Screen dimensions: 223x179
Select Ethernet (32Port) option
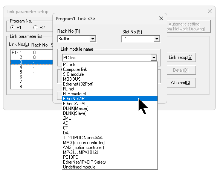coord(110,84)
